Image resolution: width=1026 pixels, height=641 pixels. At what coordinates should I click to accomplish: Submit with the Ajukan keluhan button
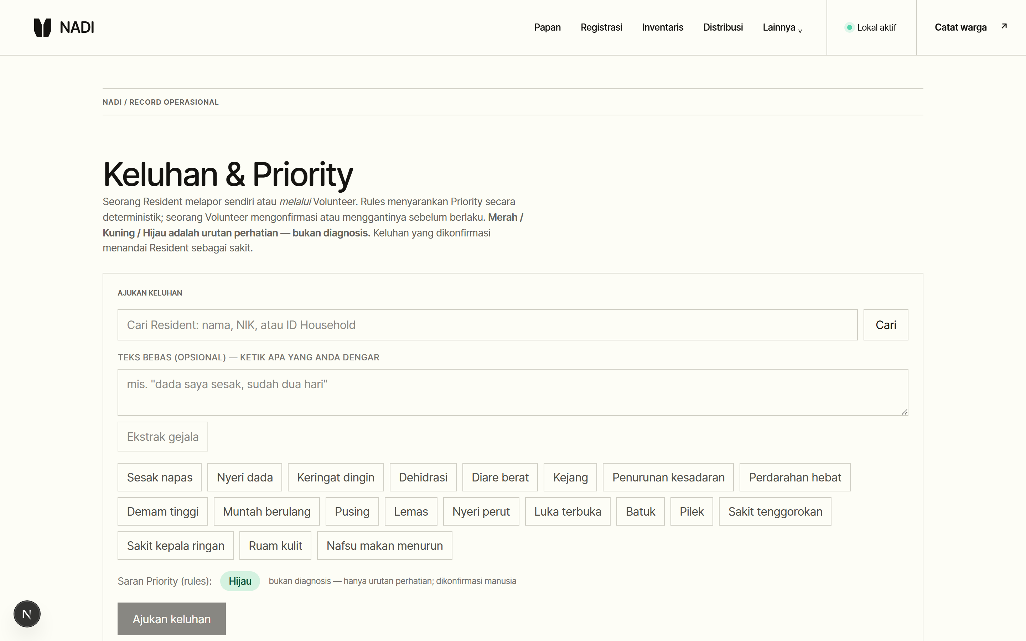click(171, 619)
